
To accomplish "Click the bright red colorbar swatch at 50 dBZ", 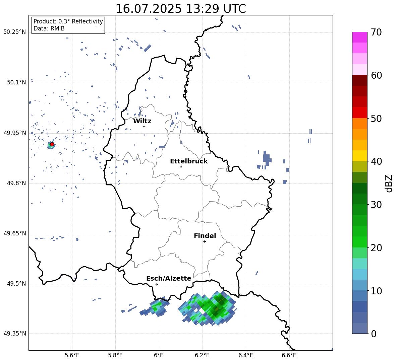I will pos(360,113).
